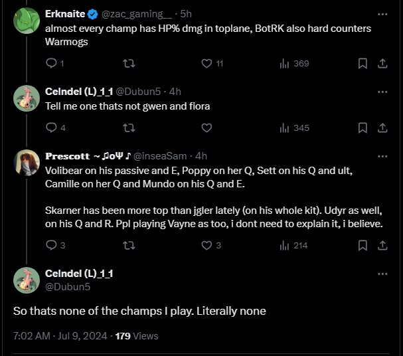Image resolution: width=403 pixels, height=356 pixels.
Task: Expand more menu on main Celndel tweet
Action: tap(382, 274)
